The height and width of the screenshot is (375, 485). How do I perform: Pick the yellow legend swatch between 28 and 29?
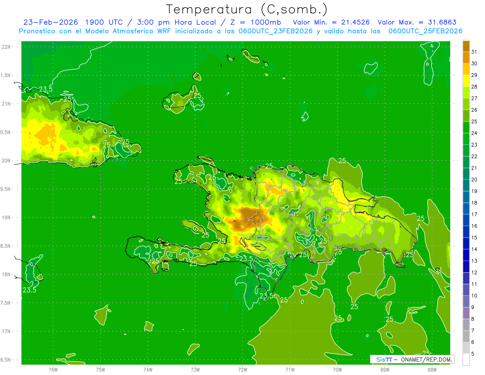[466, 81]
